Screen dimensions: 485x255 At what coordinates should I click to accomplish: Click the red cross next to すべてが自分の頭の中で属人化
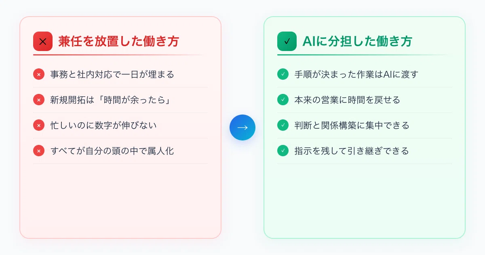pos(39,151)
